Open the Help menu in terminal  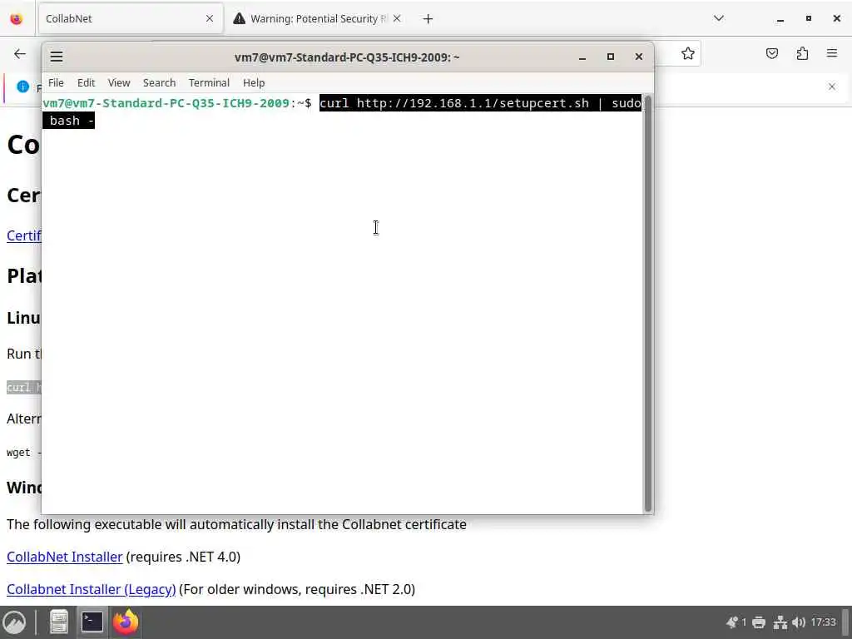tap(254, 82)
